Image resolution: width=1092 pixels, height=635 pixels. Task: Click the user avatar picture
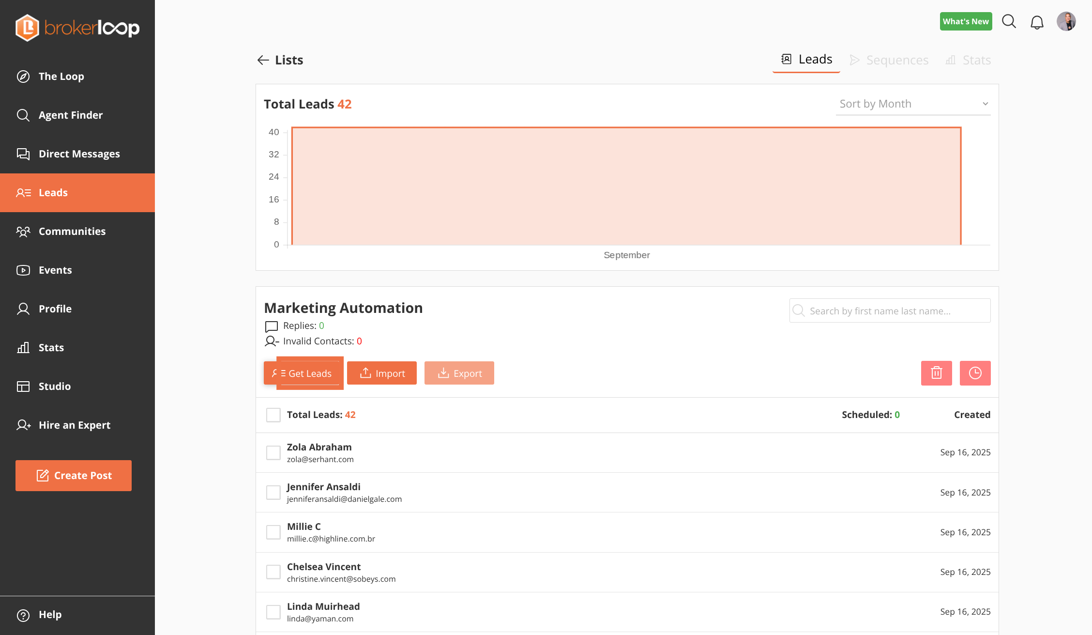[x=1066, y=21]
